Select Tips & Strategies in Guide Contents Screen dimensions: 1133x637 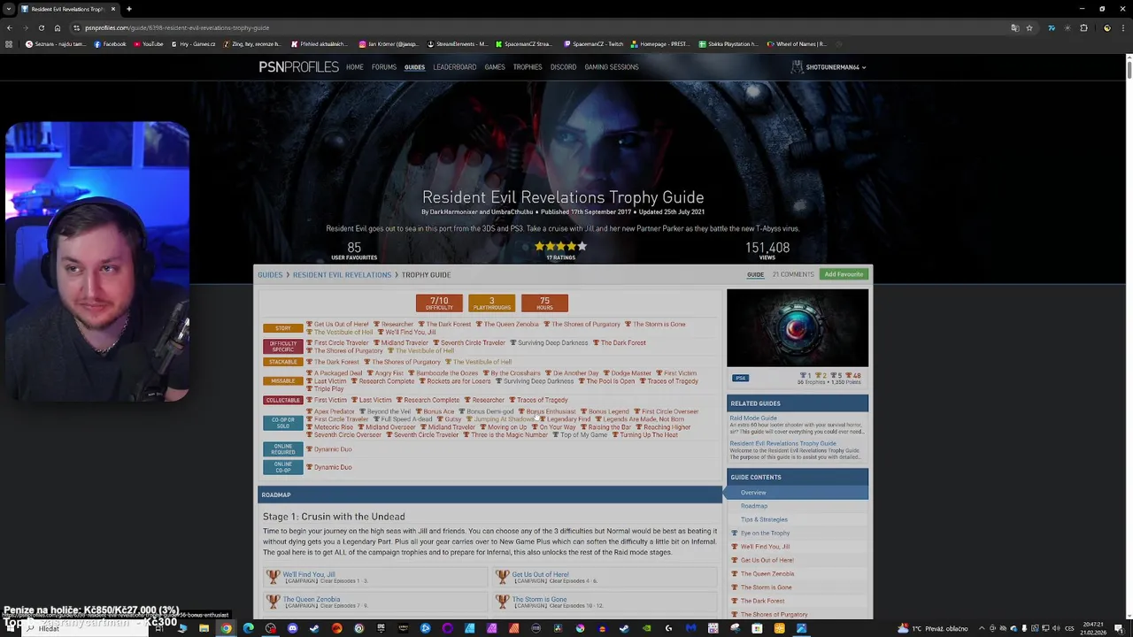[764, 519]
